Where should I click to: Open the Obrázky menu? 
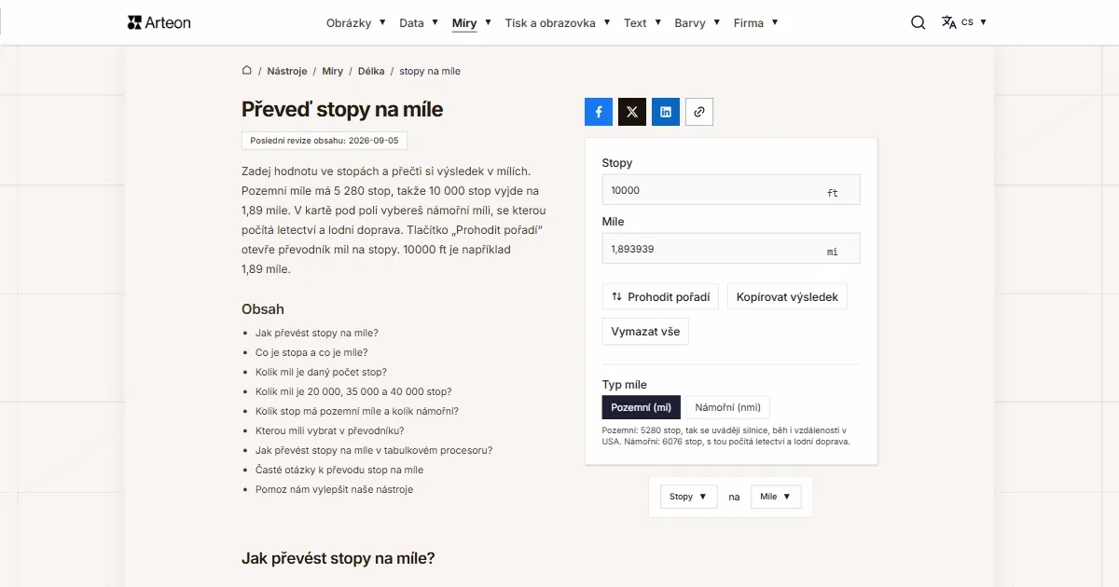coord(356,23)
